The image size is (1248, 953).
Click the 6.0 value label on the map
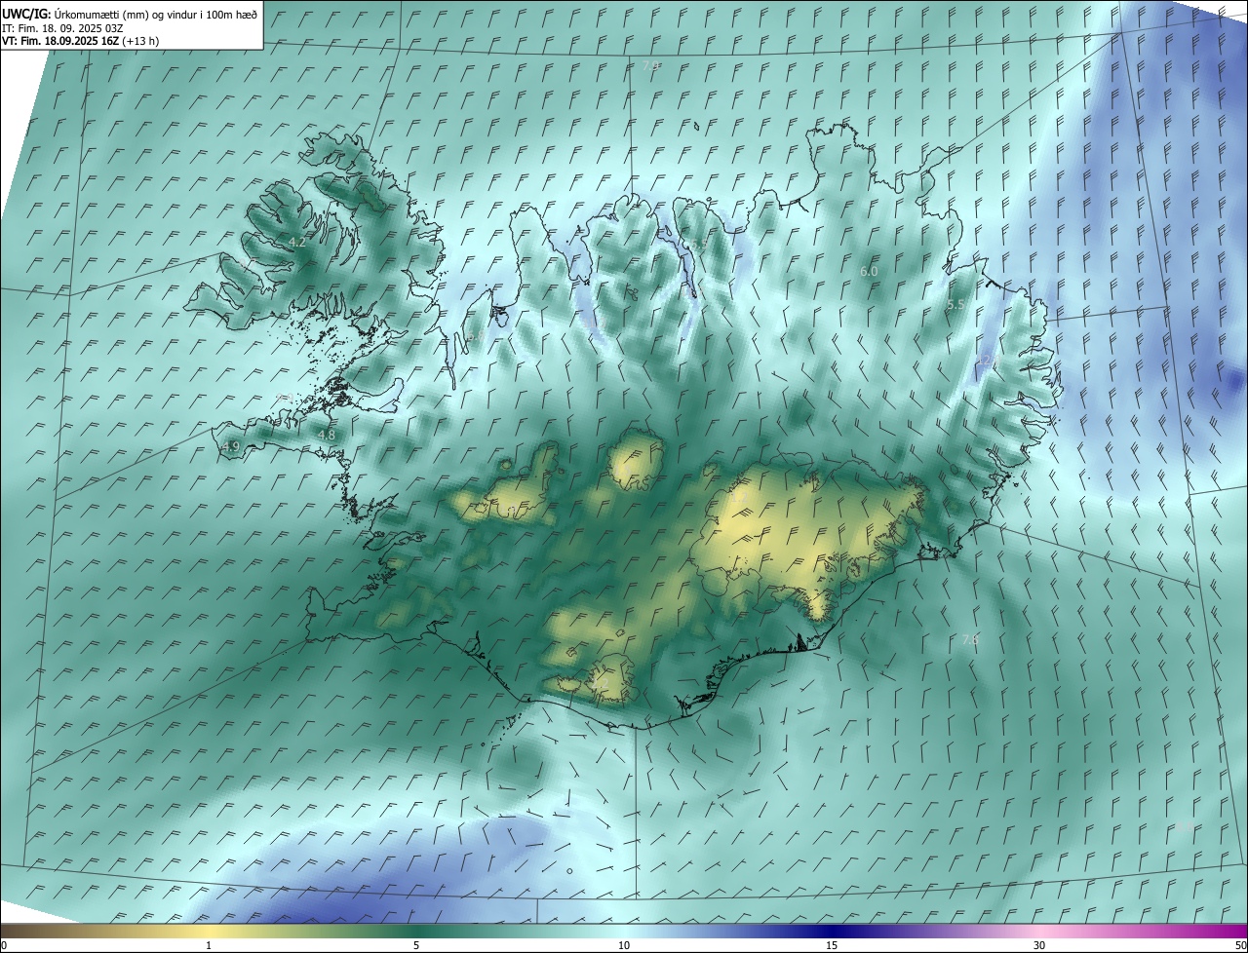tap(869, 271)
